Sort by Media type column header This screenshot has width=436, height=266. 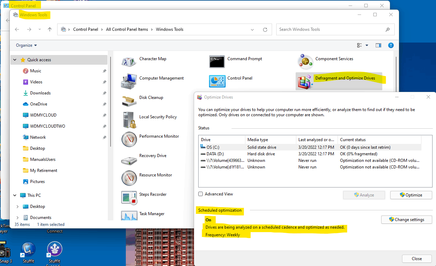point(270,140)
